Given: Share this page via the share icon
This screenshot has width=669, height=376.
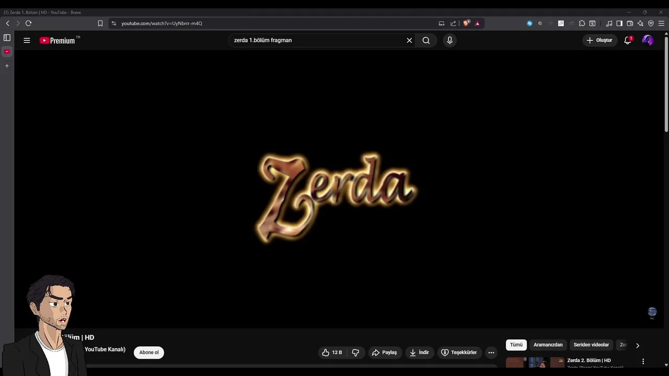Looking at the screenshot, I should click(x=453, y=23).
